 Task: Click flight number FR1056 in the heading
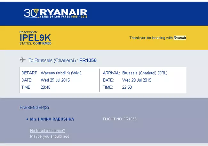coord(88,61)
